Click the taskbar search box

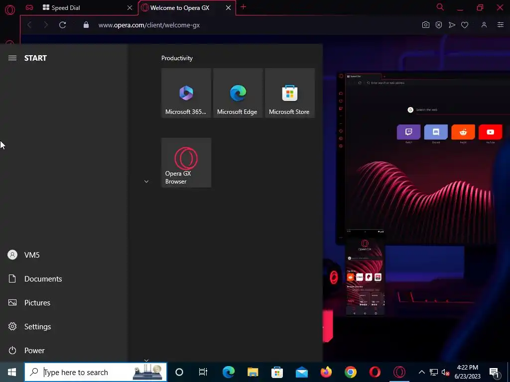coord(96,372)
